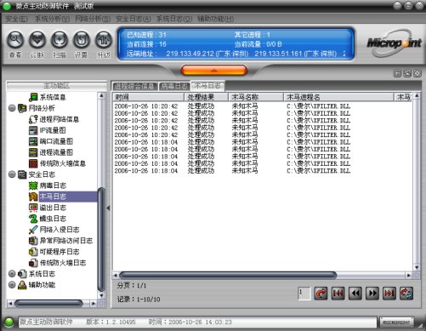Viewport: 426px width, 331px height.
Task: Open 异常网络访问日志 tree entry
Action: (x=60, y=241)
